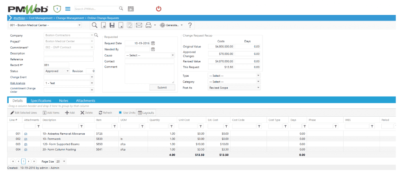
Task: Open the Layouts grid button
Action: (146, 113)
